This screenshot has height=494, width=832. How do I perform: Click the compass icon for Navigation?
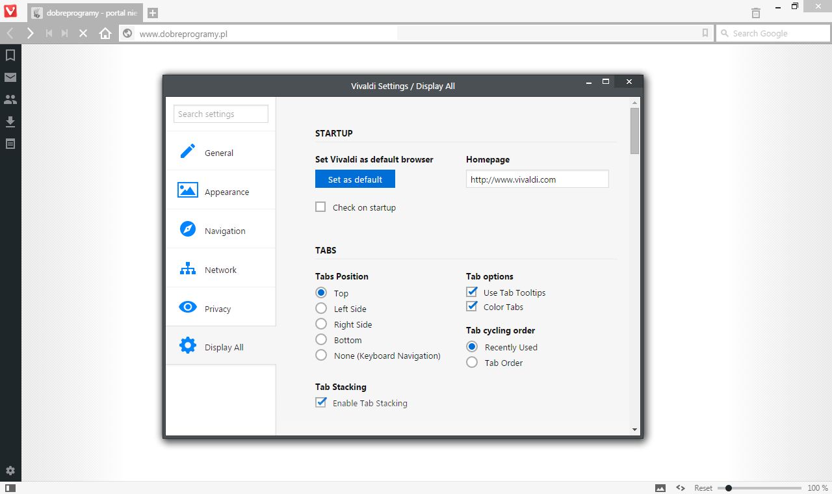pyautogui.click(x=188, y=229)
